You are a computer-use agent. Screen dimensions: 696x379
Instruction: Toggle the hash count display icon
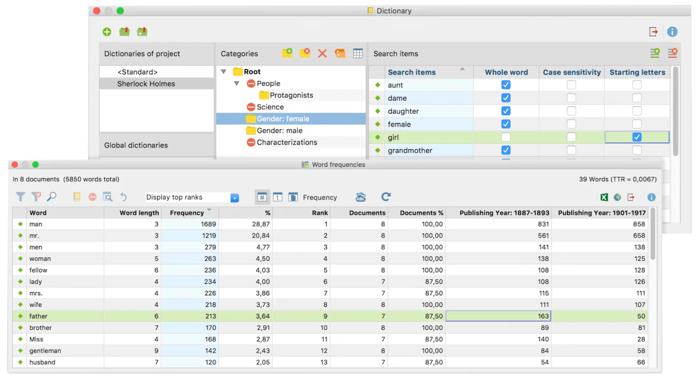point(262,197)
